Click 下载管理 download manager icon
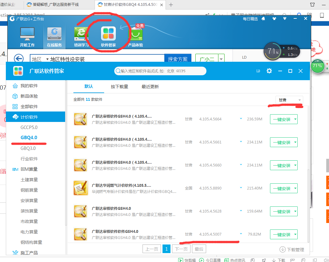Viewport: 329px width, 262px height. pos(283,249)
